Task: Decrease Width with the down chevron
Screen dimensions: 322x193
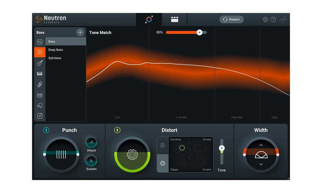Action: (261, 164)
